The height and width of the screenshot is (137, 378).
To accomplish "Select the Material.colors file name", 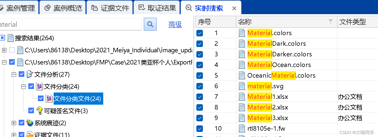I will point(269,33).
